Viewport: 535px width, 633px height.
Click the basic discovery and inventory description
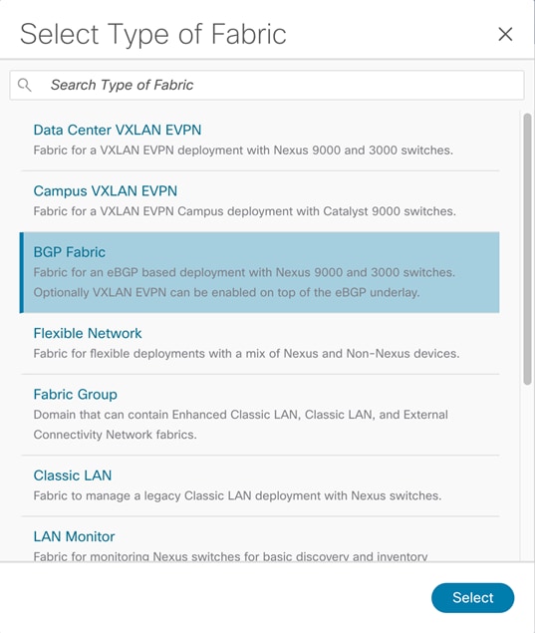point(230,556)
